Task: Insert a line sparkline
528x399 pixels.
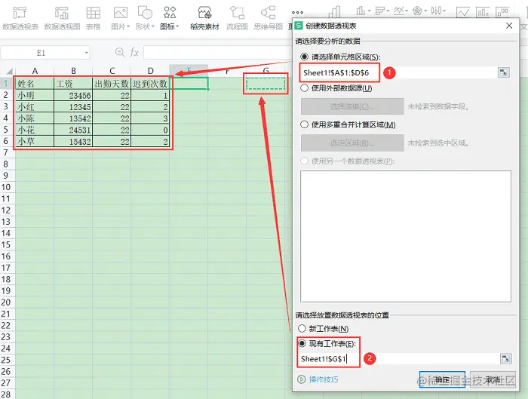Action: tap(463, 12)
